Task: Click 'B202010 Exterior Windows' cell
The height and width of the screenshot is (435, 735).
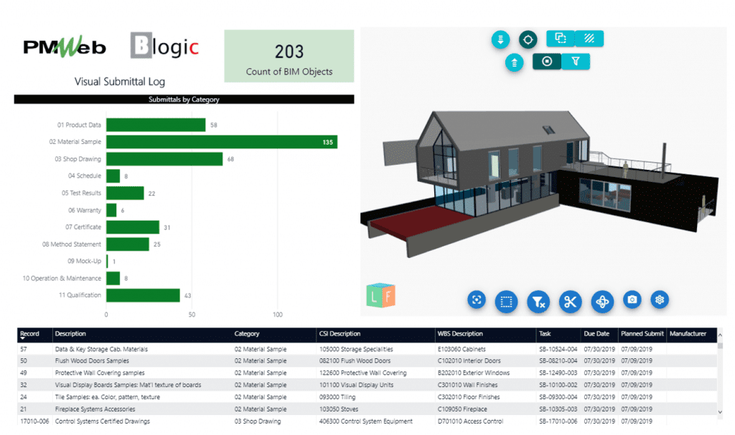Action: pyautogui.click(x=474, y=373)
